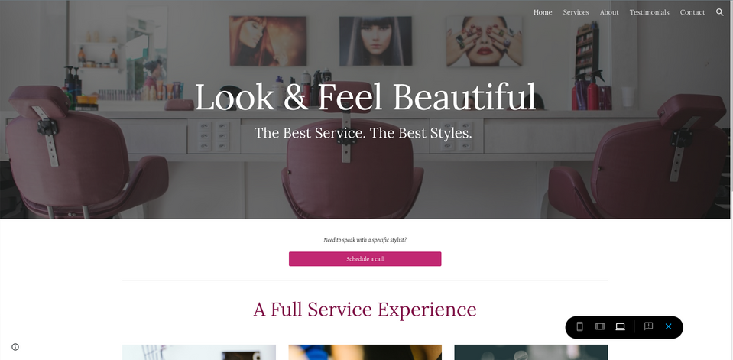Open the middle service image thumbnail
The width and height of the screenshot is (733, 360).
point(365,352)
